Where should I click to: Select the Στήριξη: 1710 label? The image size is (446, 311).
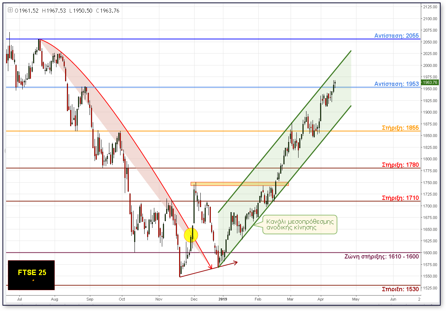point(400,198)
